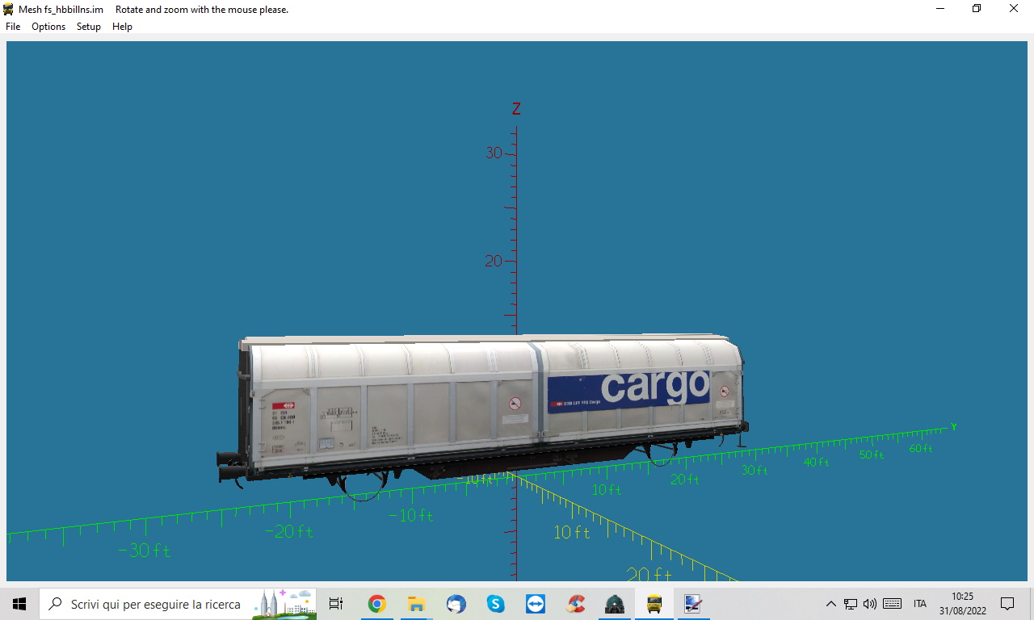Show hidden system tray icons
The image size is (1034, 620).
click(830, 604)
